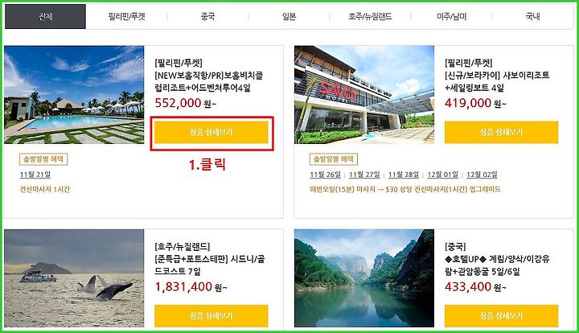
Task: Click 상품 상세보기 for Savoy resort Boracay
Action: (x=502, y=132)
